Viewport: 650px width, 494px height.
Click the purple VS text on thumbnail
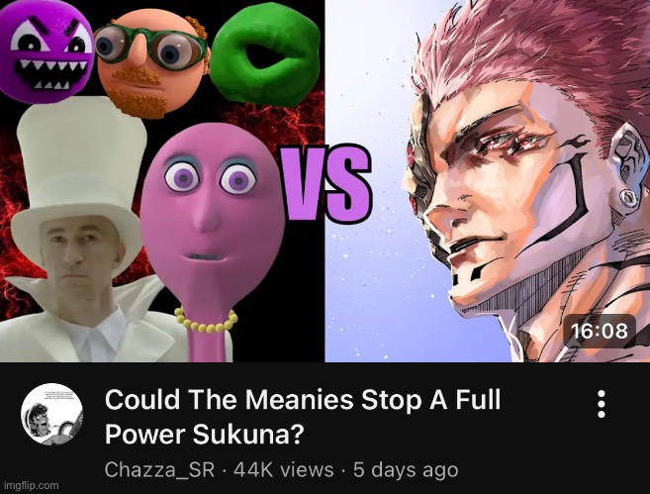pyautogui.click(x=325, y=184)
